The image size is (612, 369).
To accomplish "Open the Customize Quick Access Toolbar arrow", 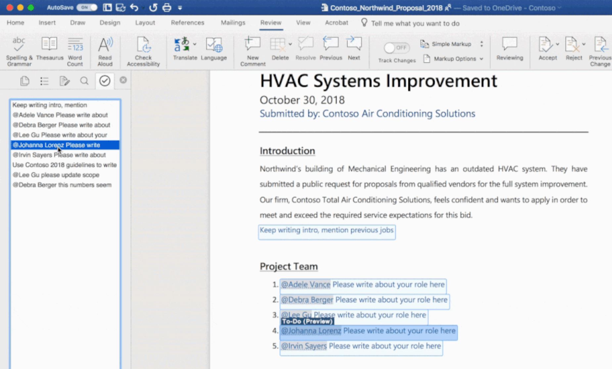I will point(180,8).
